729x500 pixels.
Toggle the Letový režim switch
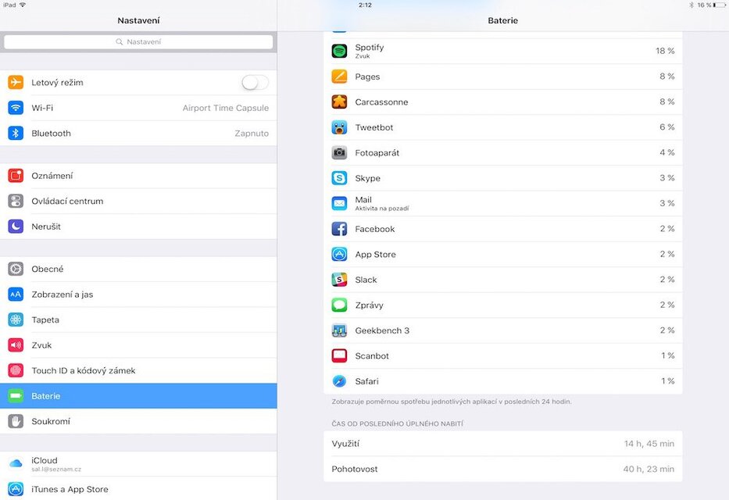point(256,81)
